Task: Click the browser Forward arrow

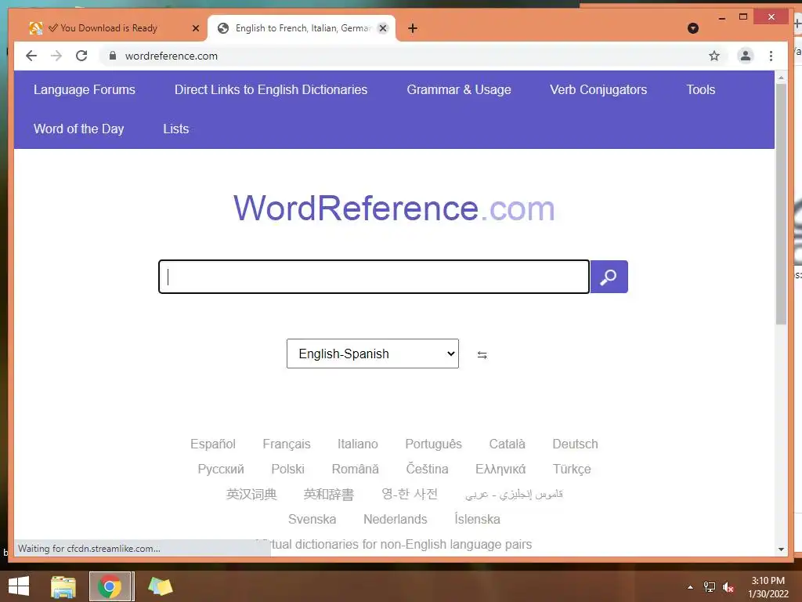Action: (56, 56)
